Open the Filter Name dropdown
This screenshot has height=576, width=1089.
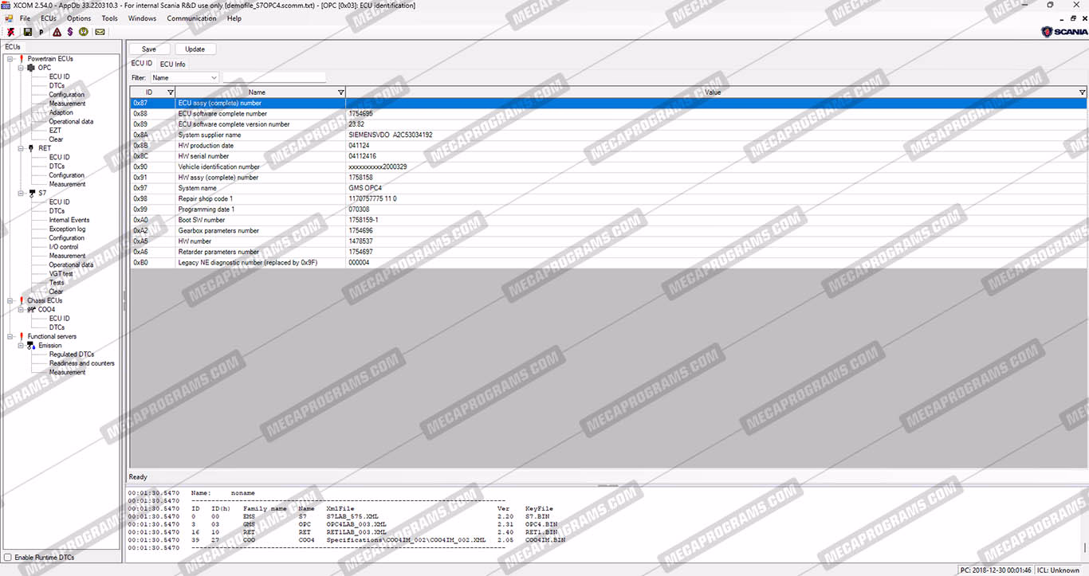[x=184, y=78]
